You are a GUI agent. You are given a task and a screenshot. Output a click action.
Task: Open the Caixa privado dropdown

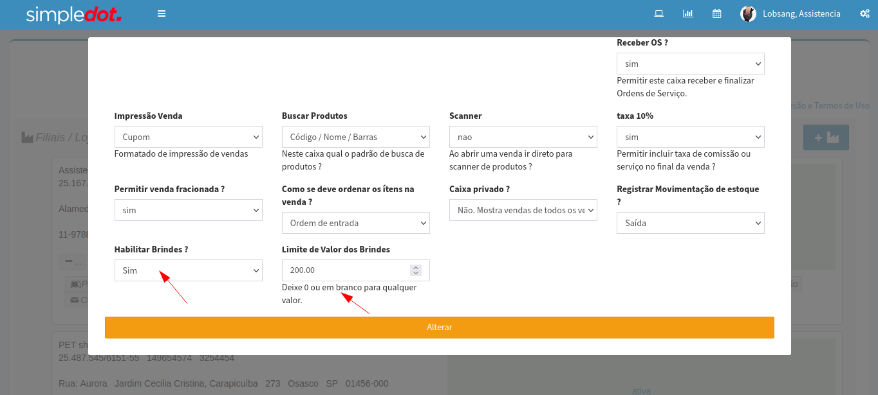point(523,210)
